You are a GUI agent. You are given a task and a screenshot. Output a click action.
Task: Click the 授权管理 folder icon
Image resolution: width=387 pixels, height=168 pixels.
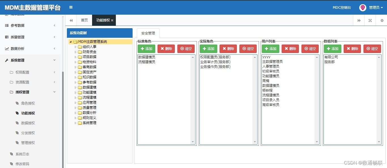12,92
